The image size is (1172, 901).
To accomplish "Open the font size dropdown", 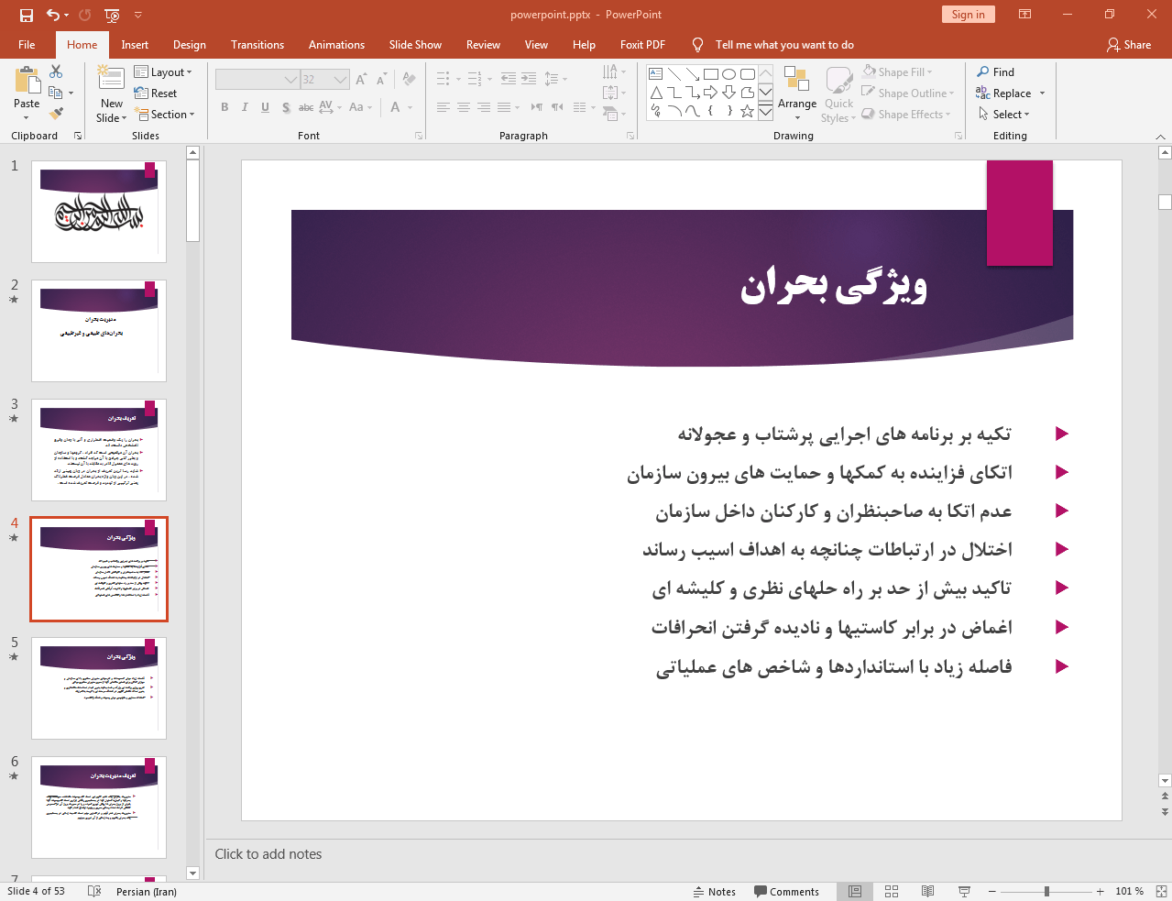I will point(341,79).
